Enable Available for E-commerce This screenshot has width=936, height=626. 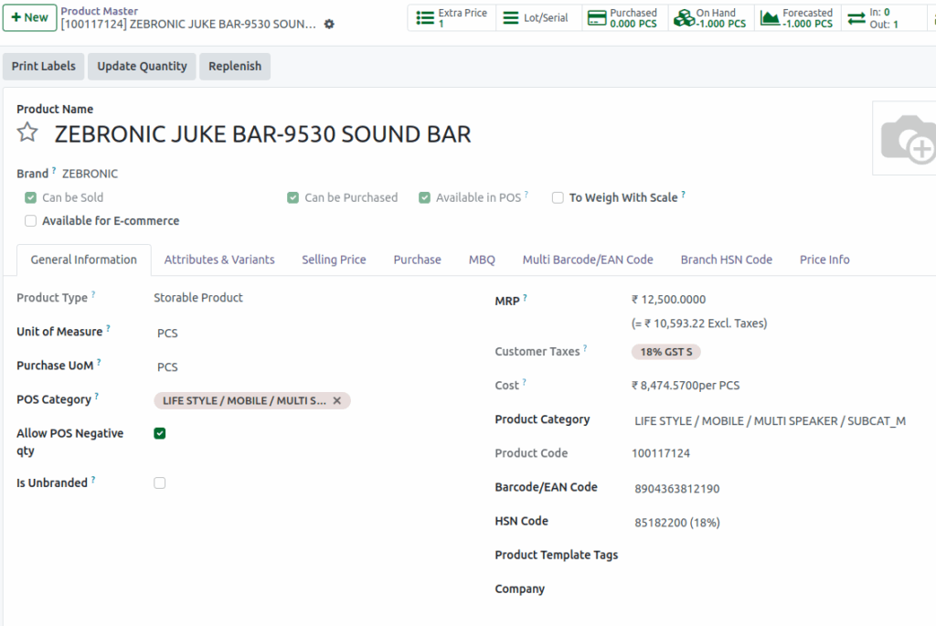pos(30,220)
